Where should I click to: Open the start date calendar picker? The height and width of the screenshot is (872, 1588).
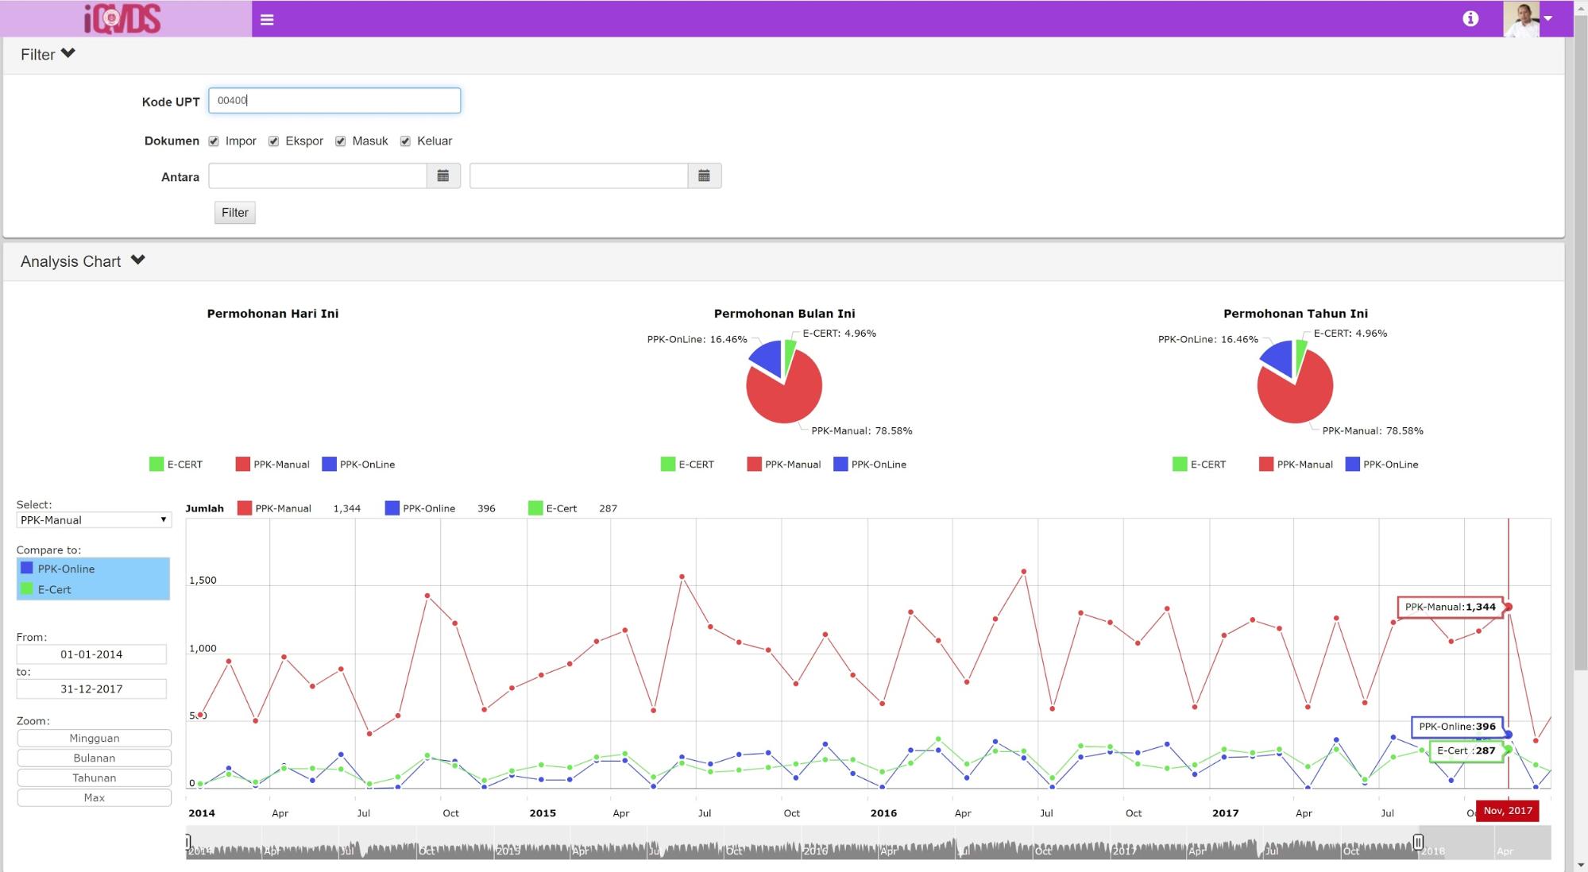coord(443,176)
